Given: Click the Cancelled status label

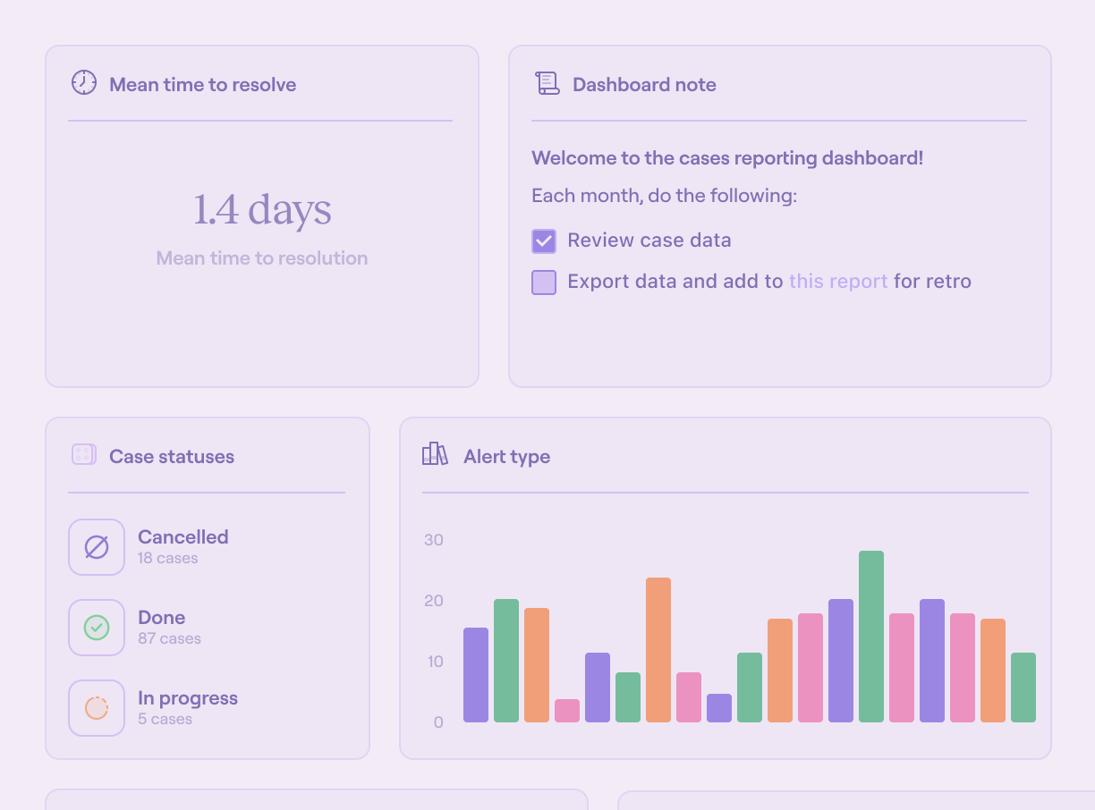Looking at the screenshot, I should pyautogui.click(x=182, y=536).
